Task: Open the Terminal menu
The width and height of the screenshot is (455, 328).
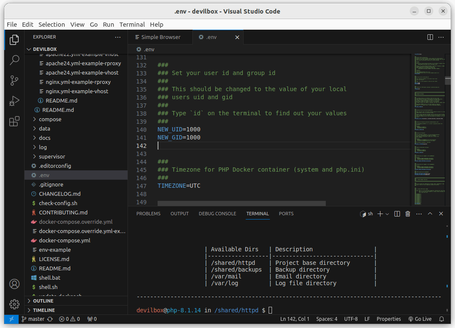Action: 132,25
